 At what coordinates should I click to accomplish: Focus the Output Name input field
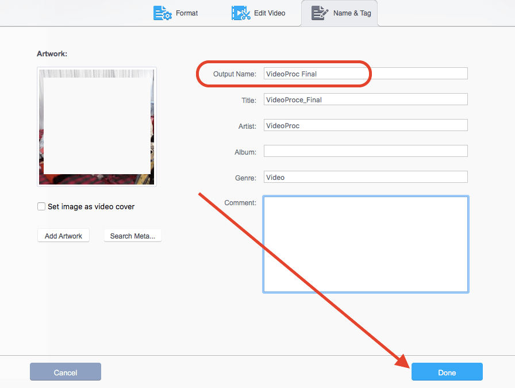pos(366,74)
